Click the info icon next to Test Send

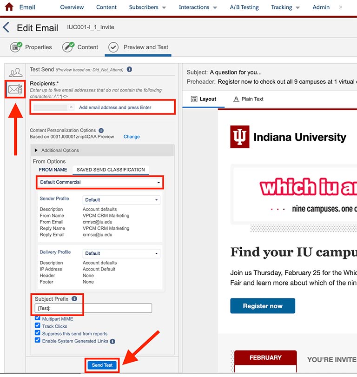129,69
